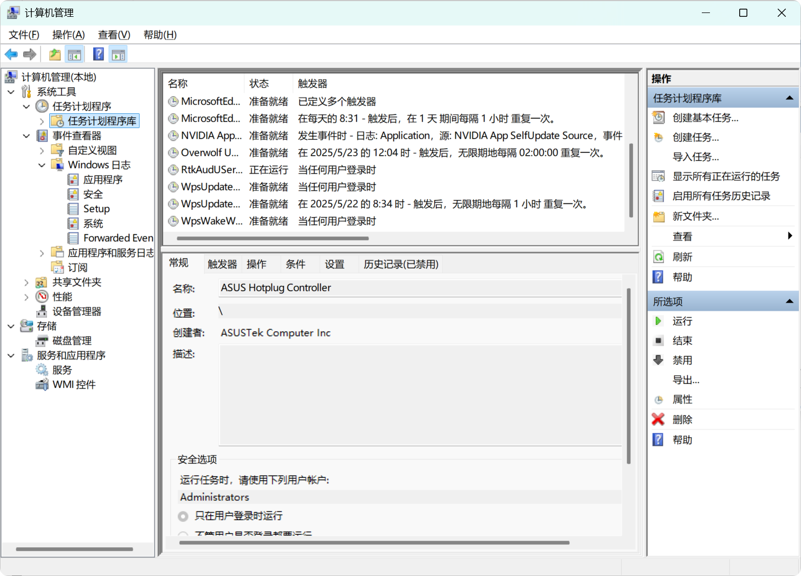This screenshot has height=576, width=801.
Task: Click the back arrow toolbar icon
Action: [11, 54]
